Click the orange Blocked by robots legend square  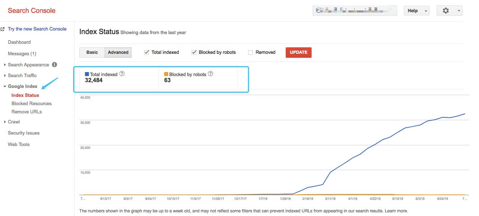[166, 74]
